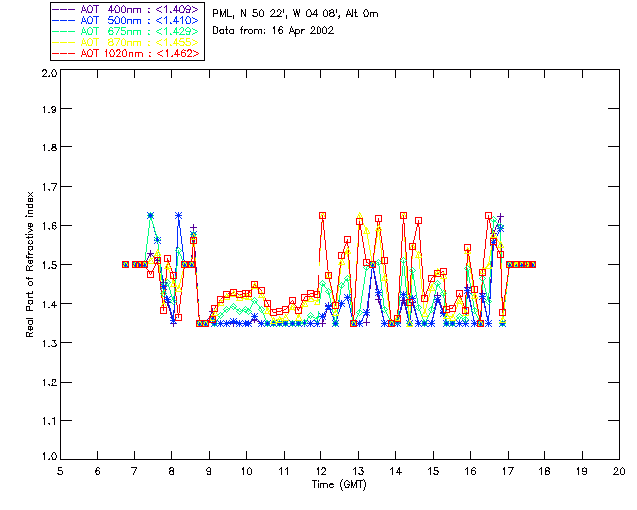Click the 1.3 label on the y-axis
Screen dimensions: 637x510
[x=49, y=343]
